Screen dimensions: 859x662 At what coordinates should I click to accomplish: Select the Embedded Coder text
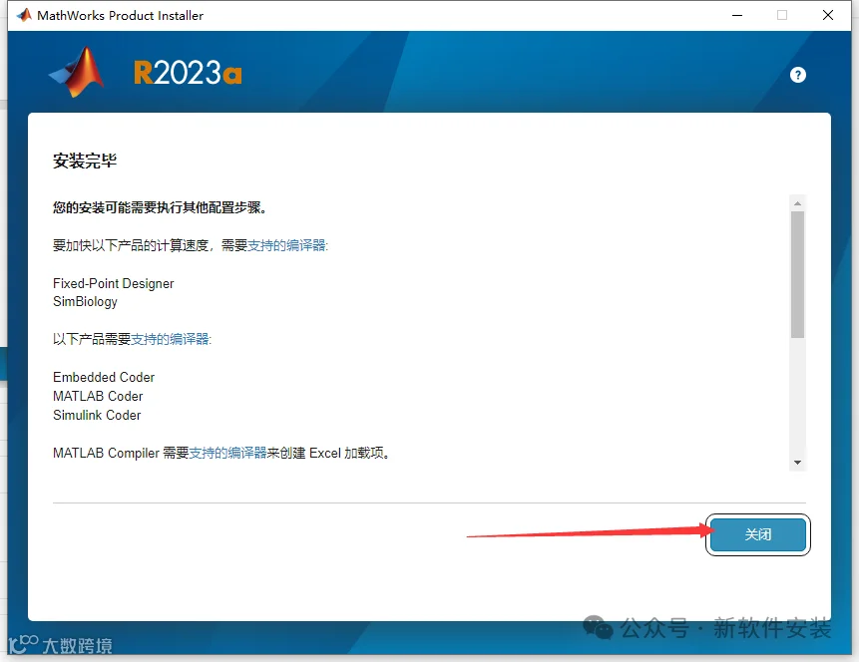coord(104,377)
